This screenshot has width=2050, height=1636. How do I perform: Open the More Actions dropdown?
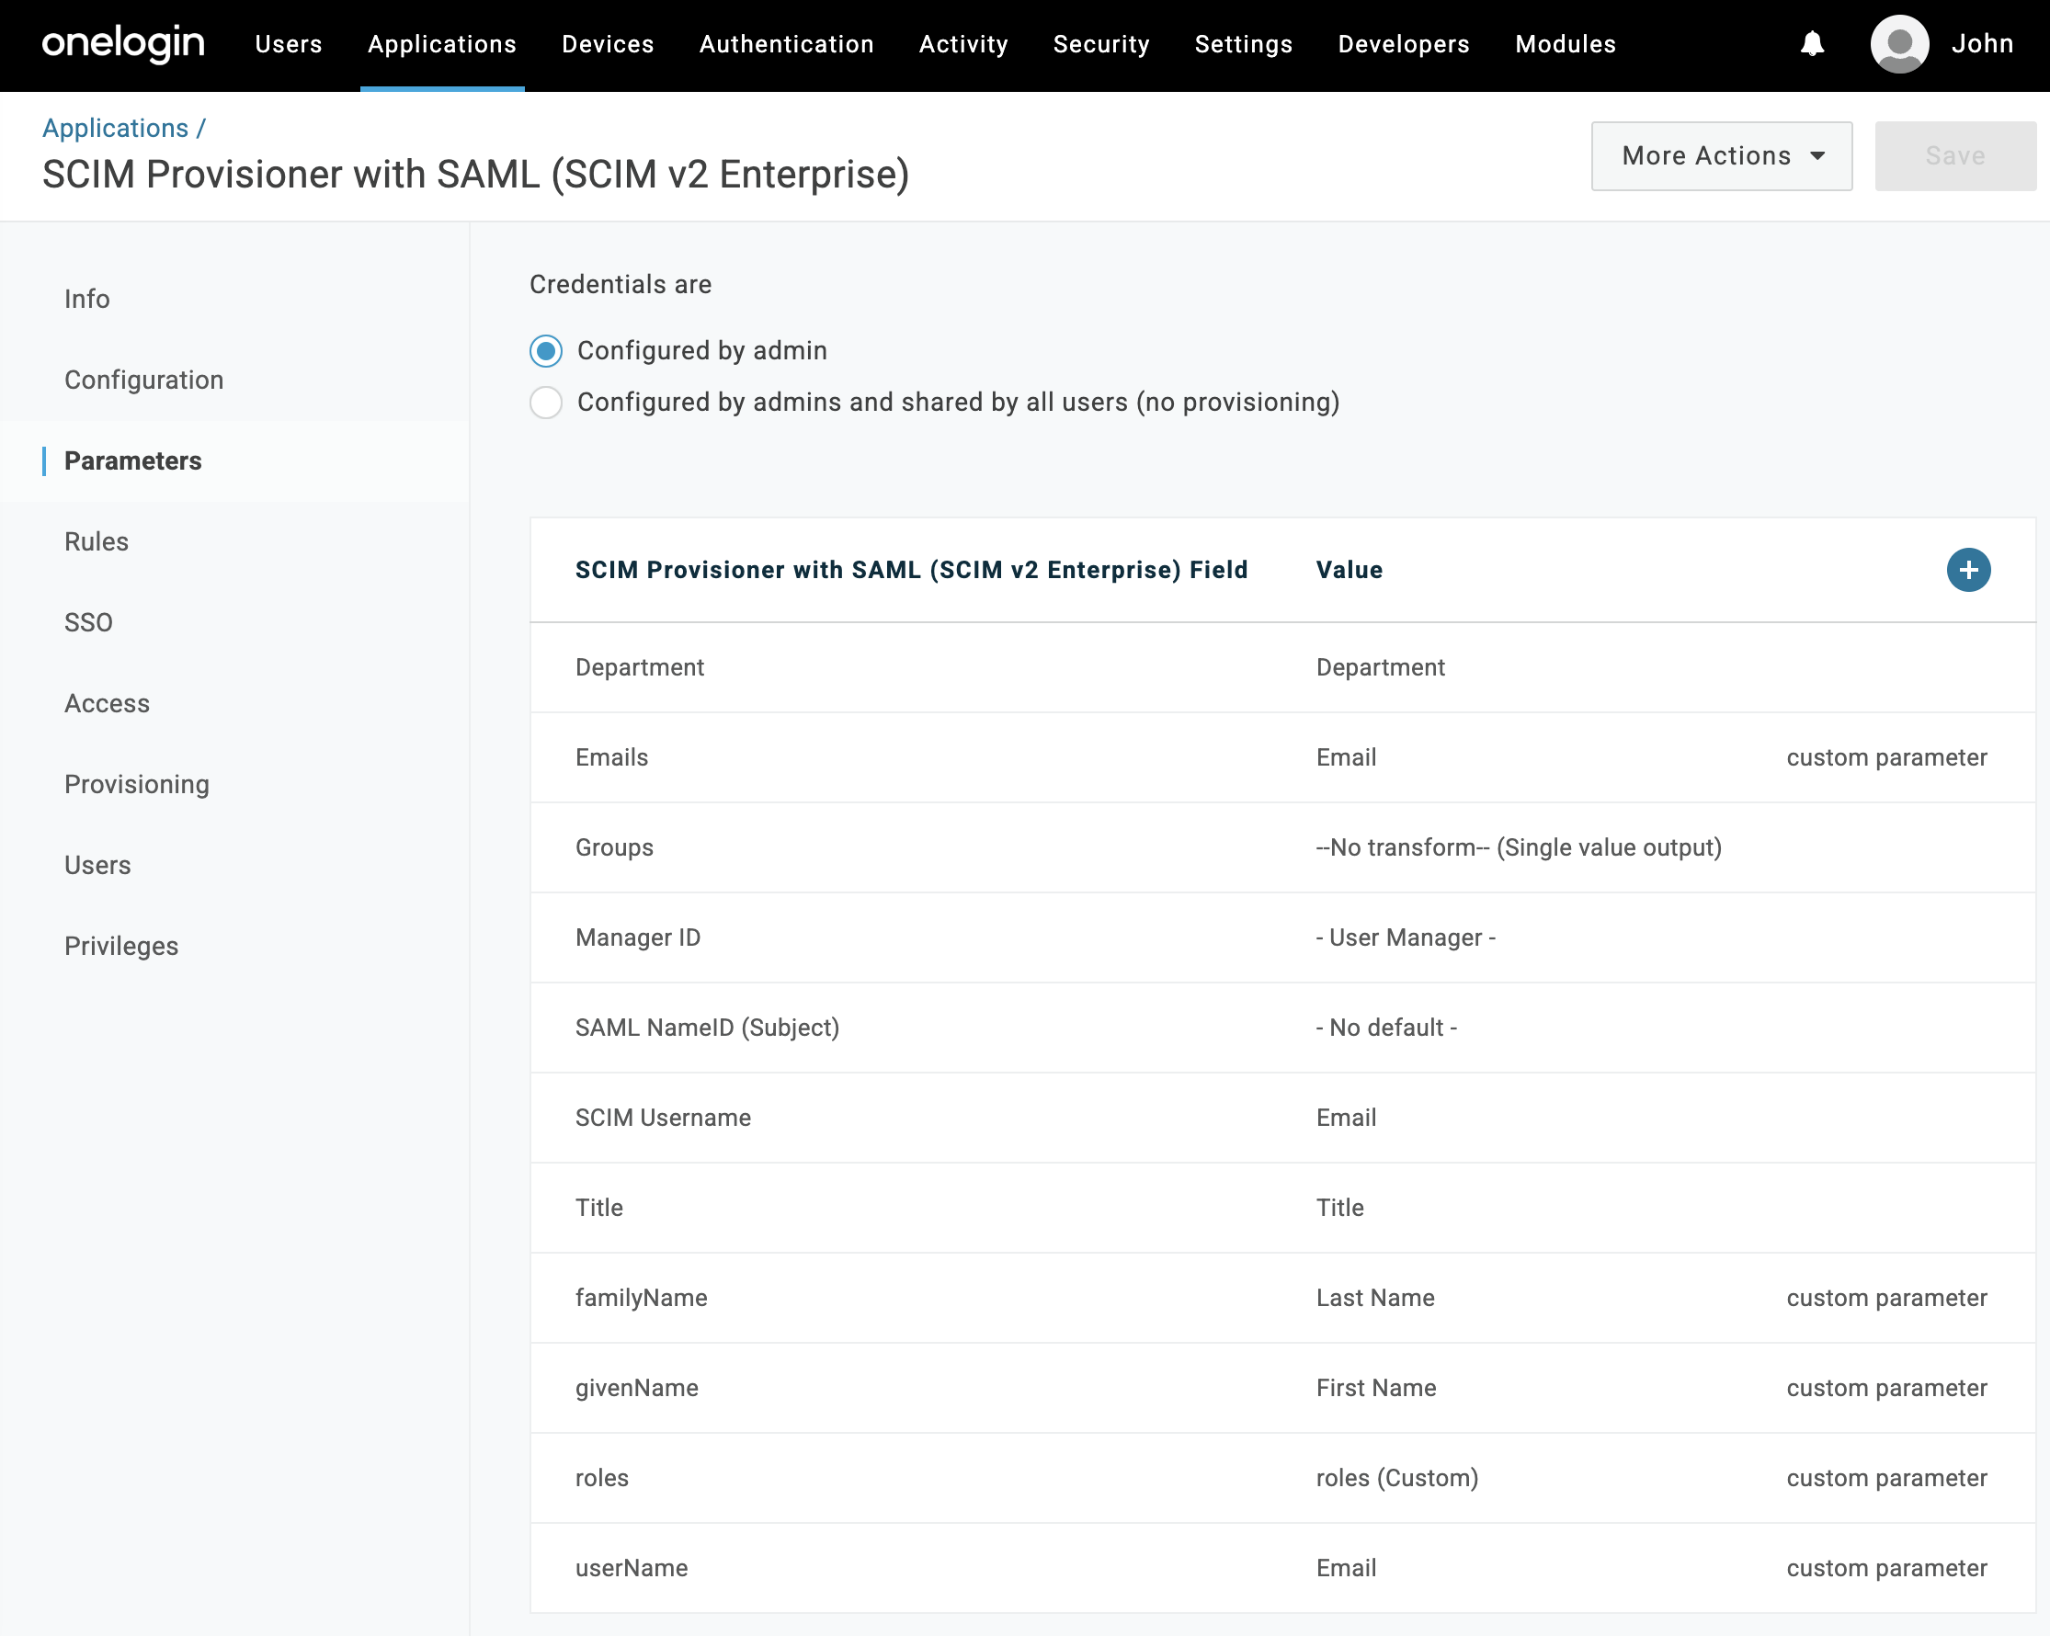pos(1721,156)
